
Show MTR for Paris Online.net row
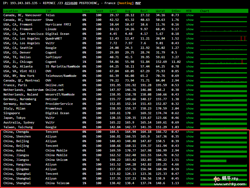(x=190, y=85)
